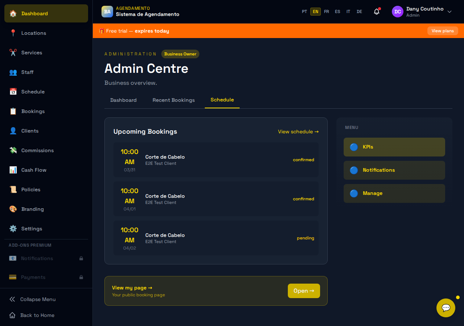Viewport: 464px width, 326px height.
Task: Select the Branding palette icon
Action: [13, 209]
